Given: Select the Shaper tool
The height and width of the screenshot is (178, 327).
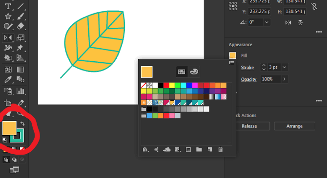Looking at the screenshot, I should (x=8, y=26).
